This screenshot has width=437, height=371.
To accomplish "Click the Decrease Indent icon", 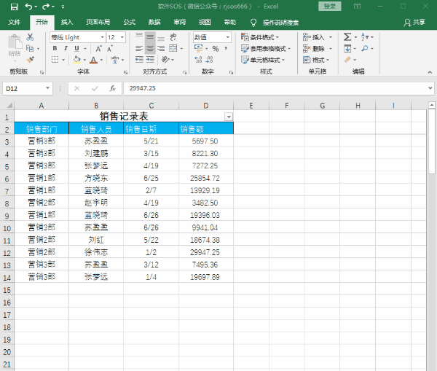I will tap(139, 60).
